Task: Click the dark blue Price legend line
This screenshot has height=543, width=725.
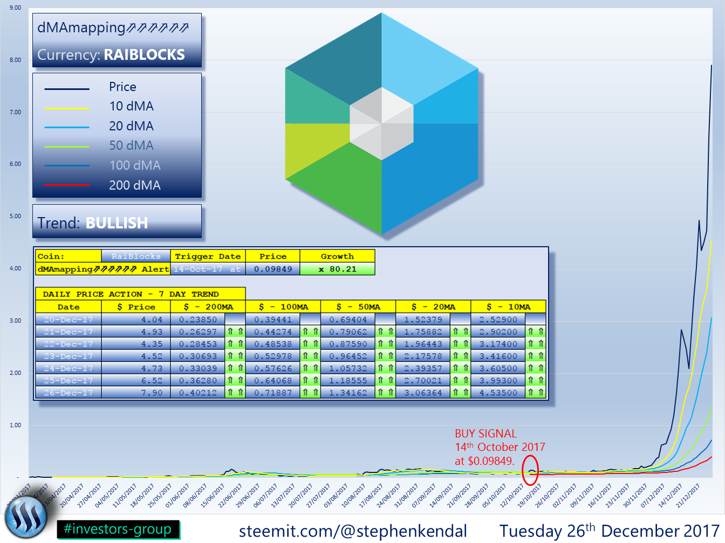Action: [67, 89]
